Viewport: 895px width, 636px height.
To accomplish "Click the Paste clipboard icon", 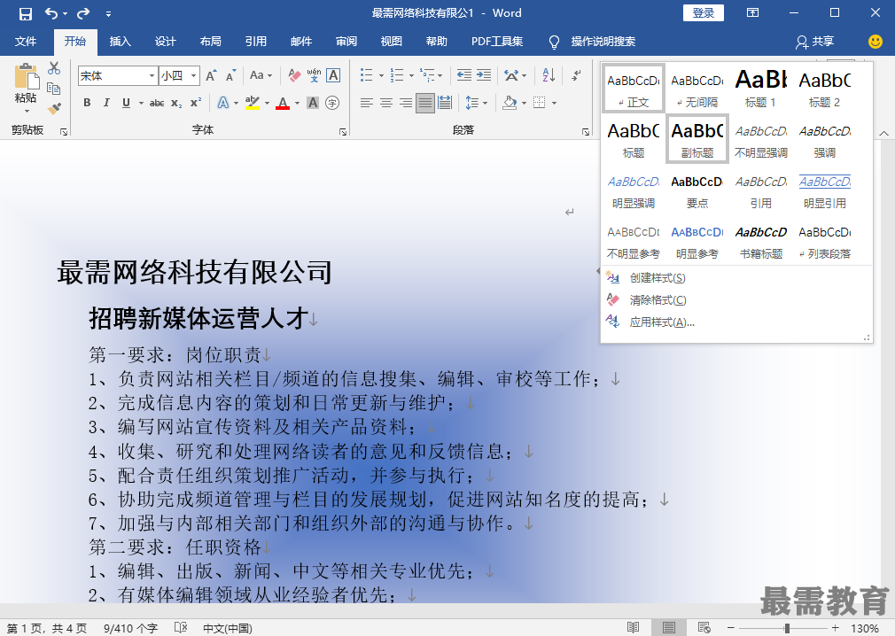I will click(x=27, y=76).
